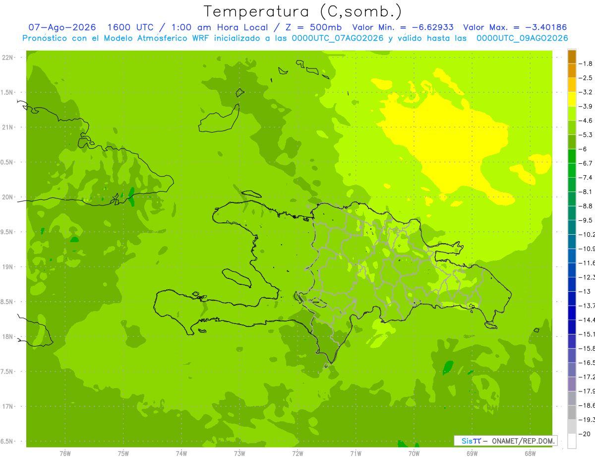595x460 pixels.
Task: Click the 17N latitude axis label
Action: pyautogui.click(x=8, y=406)
